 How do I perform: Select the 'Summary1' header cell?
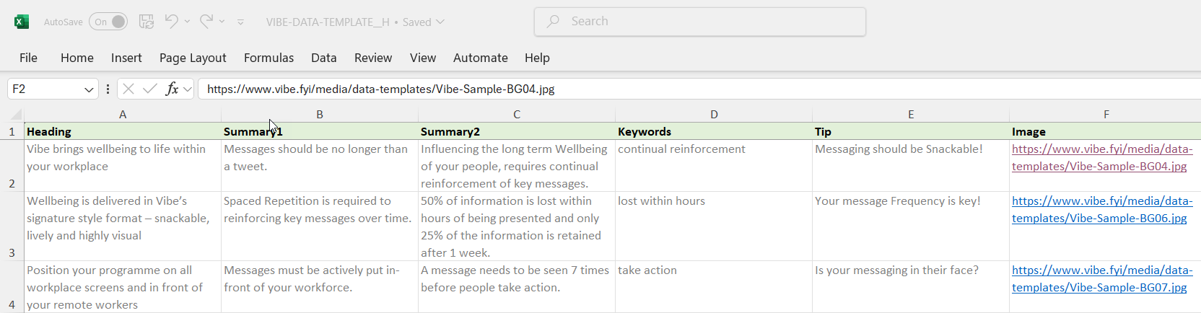pyautogui.click(x=320, y=131)
